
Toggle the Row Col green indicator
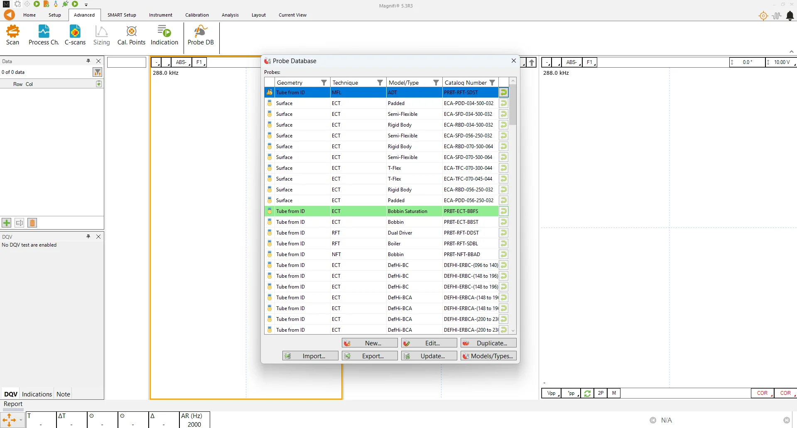pyautogui.click(x=99, y=84)
